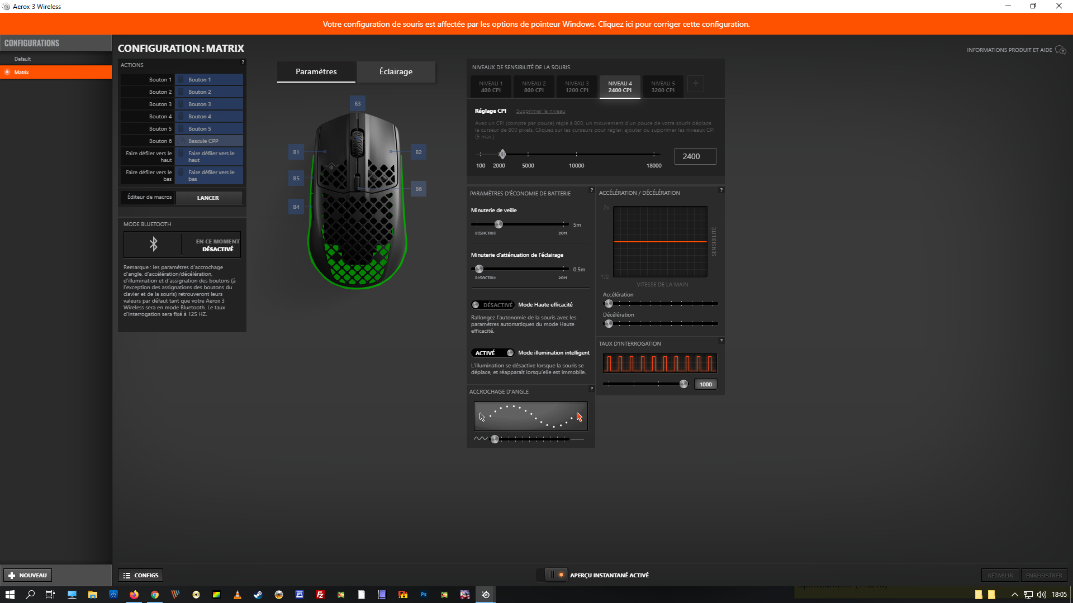Launch the macro editor with Lancer
The width and height of the screenshot is (1073, 603).
click(209, 198)
